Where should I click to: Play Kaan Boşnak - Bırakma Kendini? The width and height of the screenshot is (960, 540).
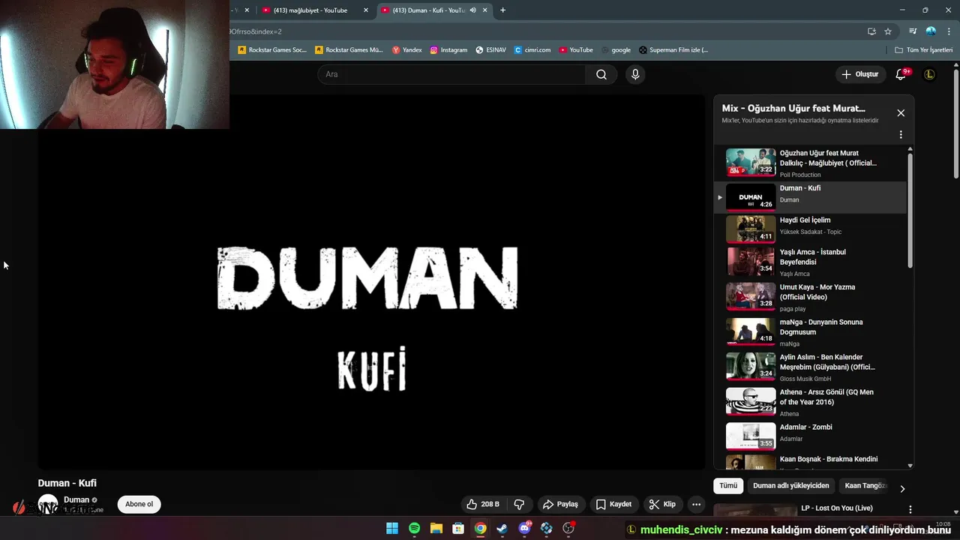click(810, 462)
